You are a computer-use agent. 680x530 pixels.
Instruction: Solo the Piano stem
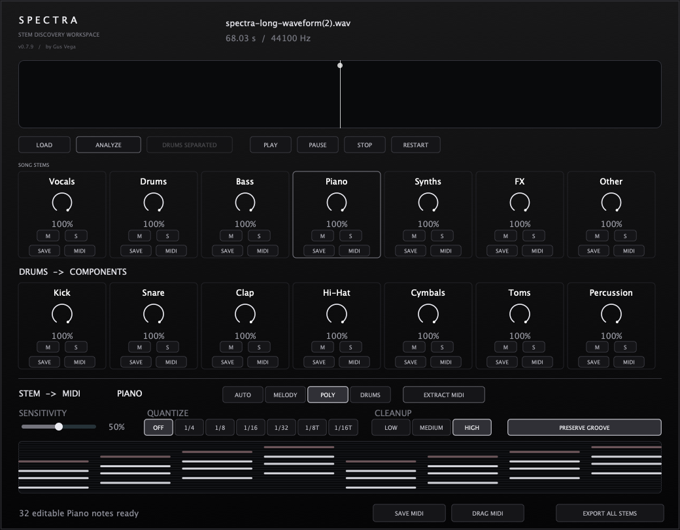click(350, 236)
